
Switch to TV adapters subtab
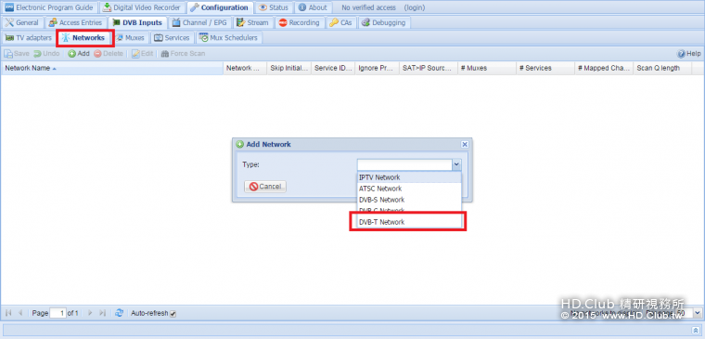(29, 38)
